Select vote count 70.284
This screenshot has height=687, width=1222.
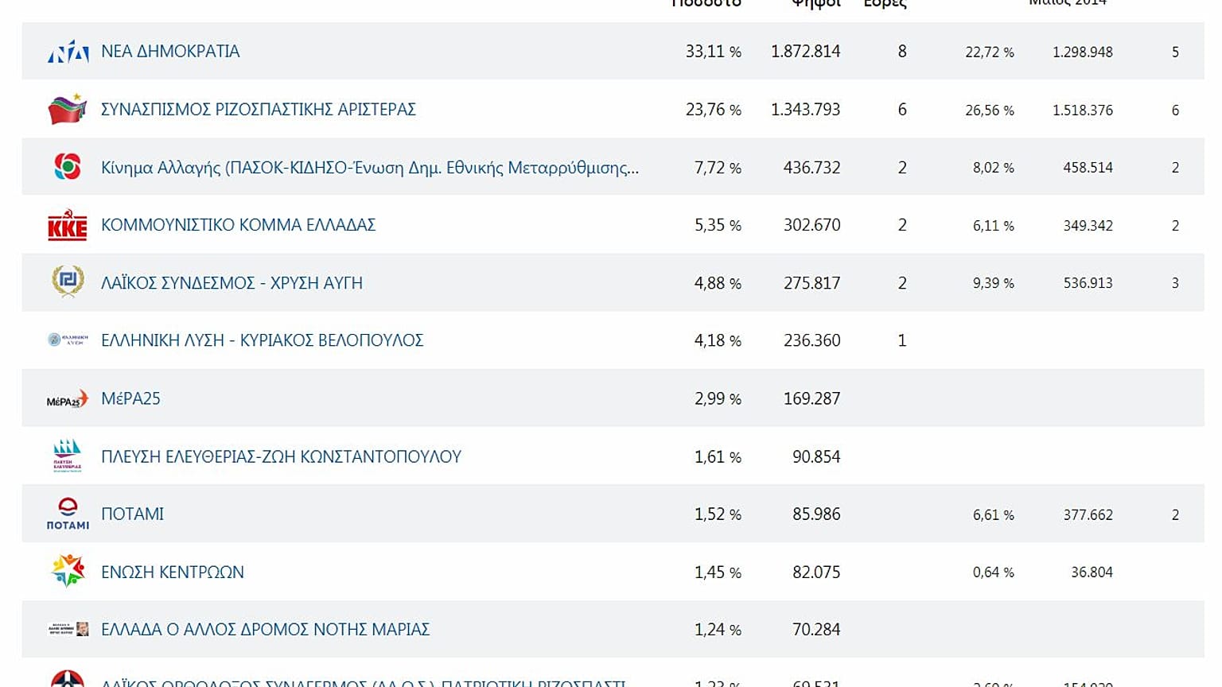(816, 630)
